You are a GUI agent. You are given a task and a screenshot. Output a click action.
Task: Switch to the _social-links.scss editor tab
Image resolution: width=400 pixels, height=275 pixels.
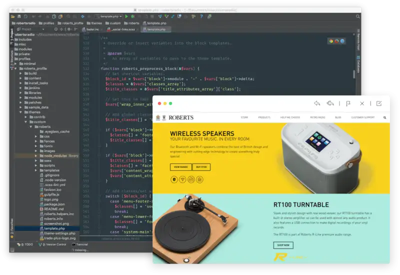[122, 29]
